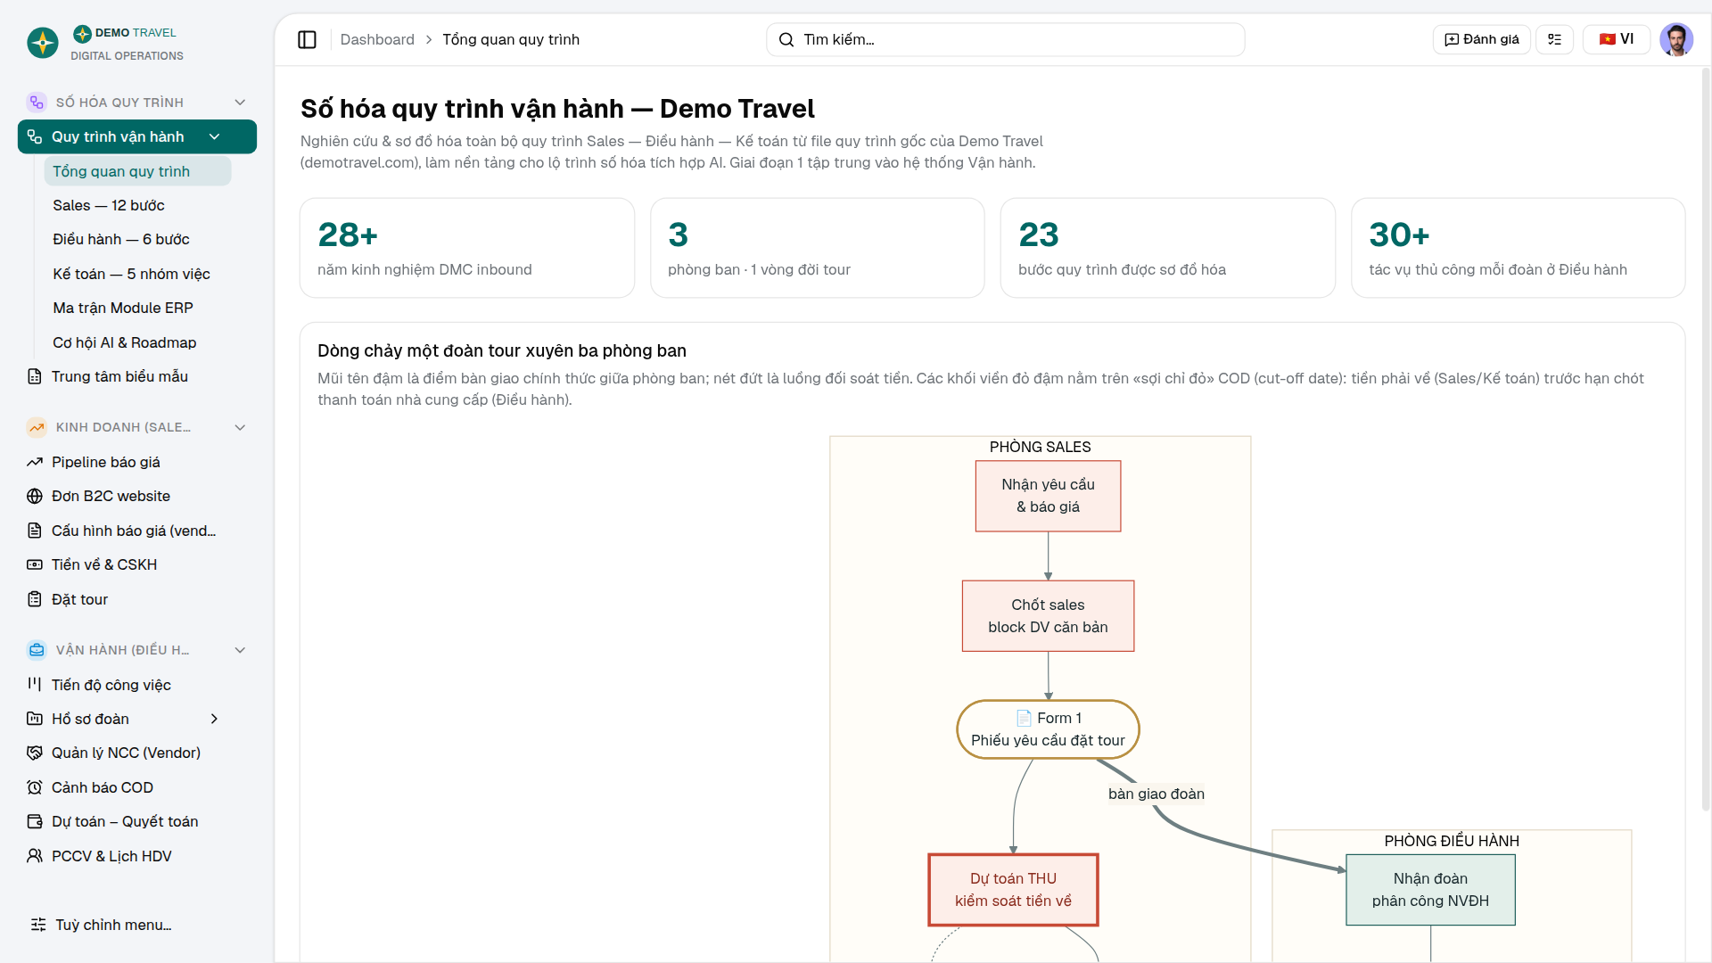
Task: Toggle the sidebar panel icon
Action: coord(307,39)
